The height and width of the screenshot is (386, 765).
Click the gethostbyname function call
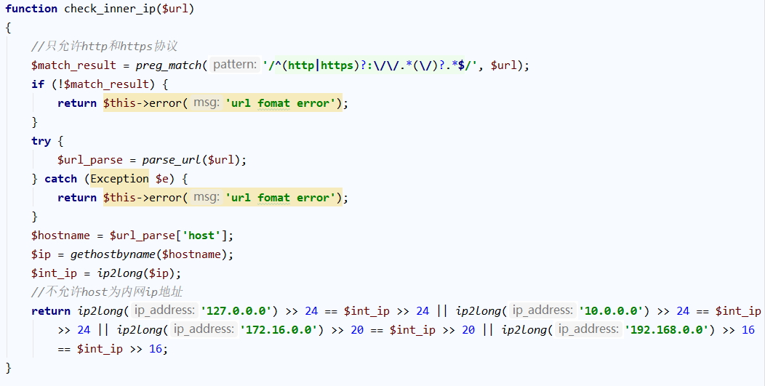(x=113, y=254)
